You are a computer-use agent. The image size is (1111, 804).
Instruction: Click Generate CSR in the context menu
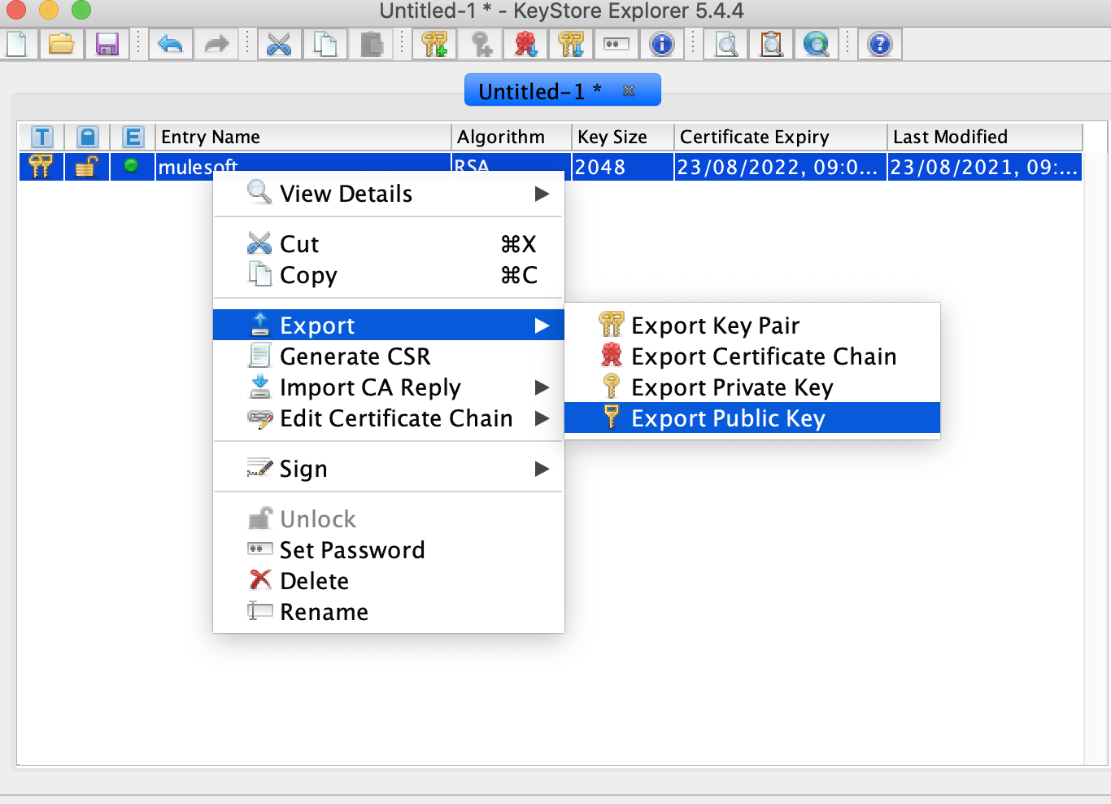[354, 356]
